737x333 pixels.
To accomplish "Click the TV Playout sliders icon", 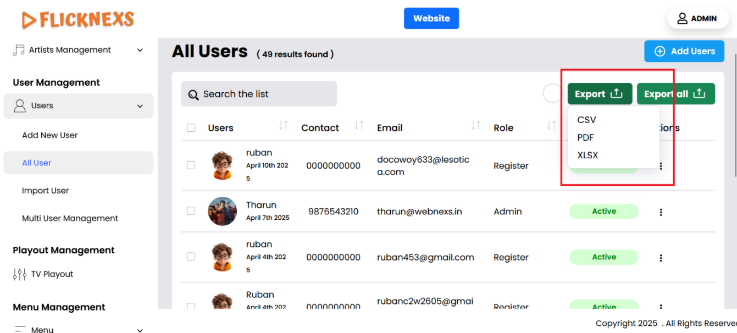I will tap(20, 274).
